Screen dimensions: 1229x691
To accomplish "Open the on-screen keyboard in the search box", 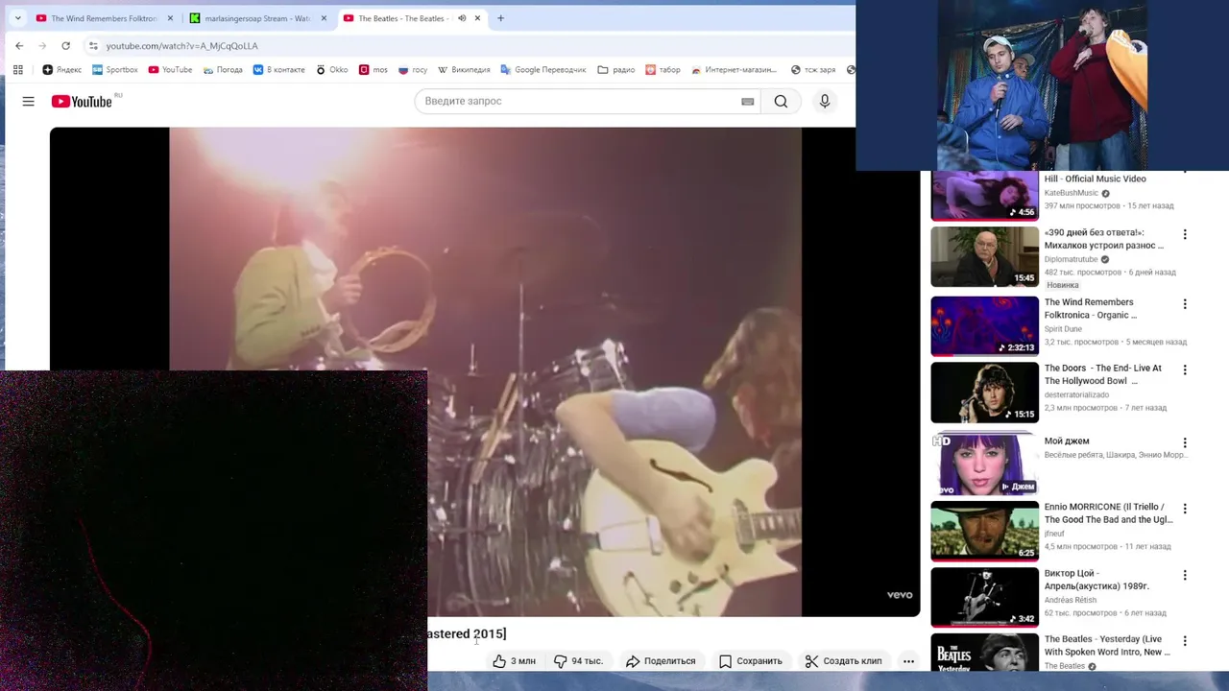I will [x=748, y=102].
